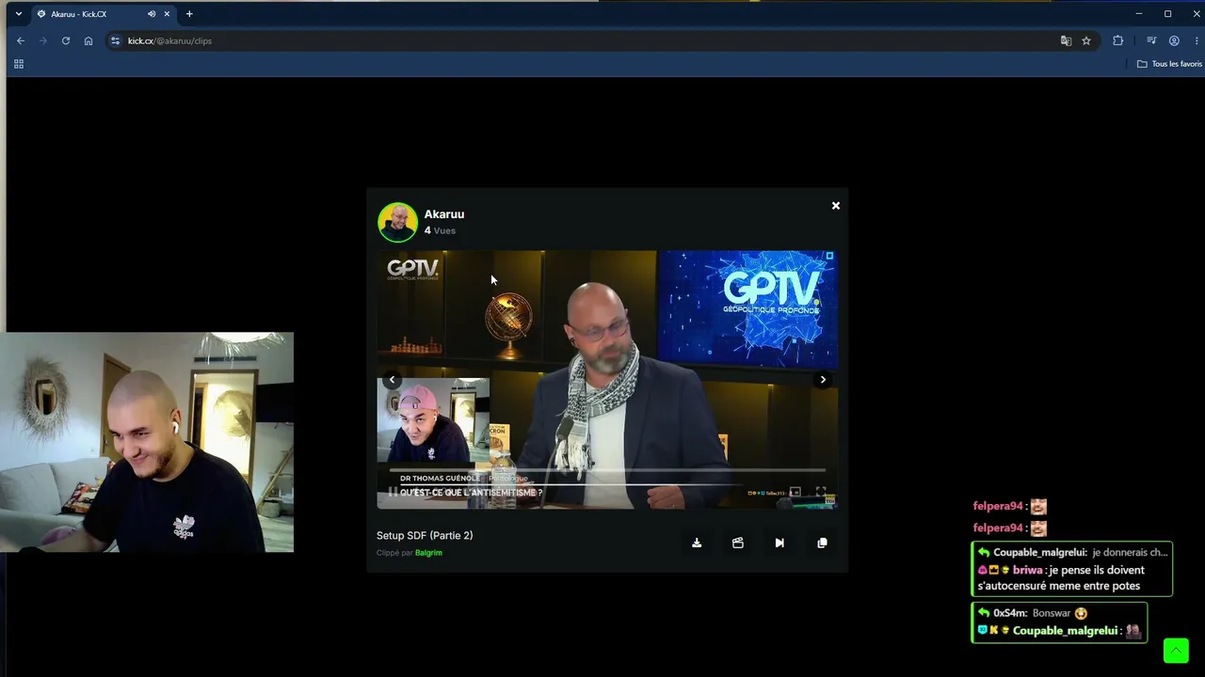This screenshot has width=1205, height=677.
Task: Translate this page with the translate icon
Action: click(x=1066, y=40)
